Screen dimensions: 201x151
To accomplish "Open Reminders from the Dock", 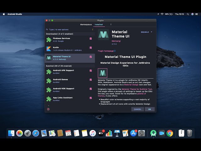I will click(x=76, y=133).
